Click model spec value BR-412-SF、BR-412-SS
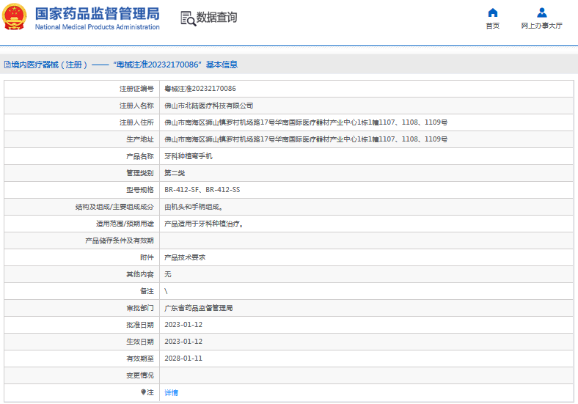This screenshot has height=404, width=578. (x=202, y=190)
